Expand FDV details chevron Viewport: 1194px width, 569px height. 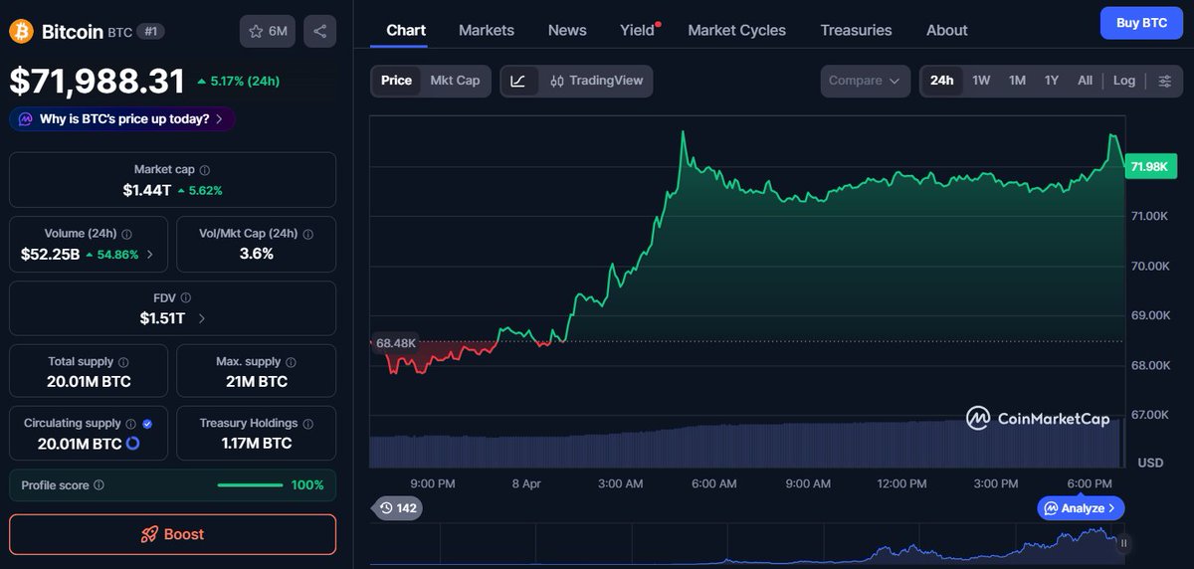pos(202,318)
